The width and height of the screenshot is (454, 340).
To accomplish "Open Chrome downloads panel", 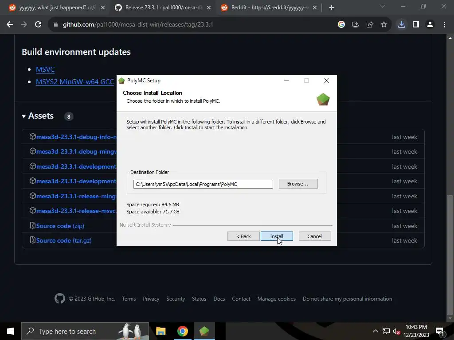I will pos(402,25).
